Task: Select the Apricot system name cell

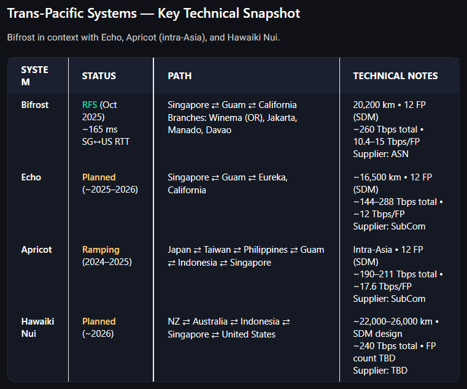Action: tap(36, 250)
